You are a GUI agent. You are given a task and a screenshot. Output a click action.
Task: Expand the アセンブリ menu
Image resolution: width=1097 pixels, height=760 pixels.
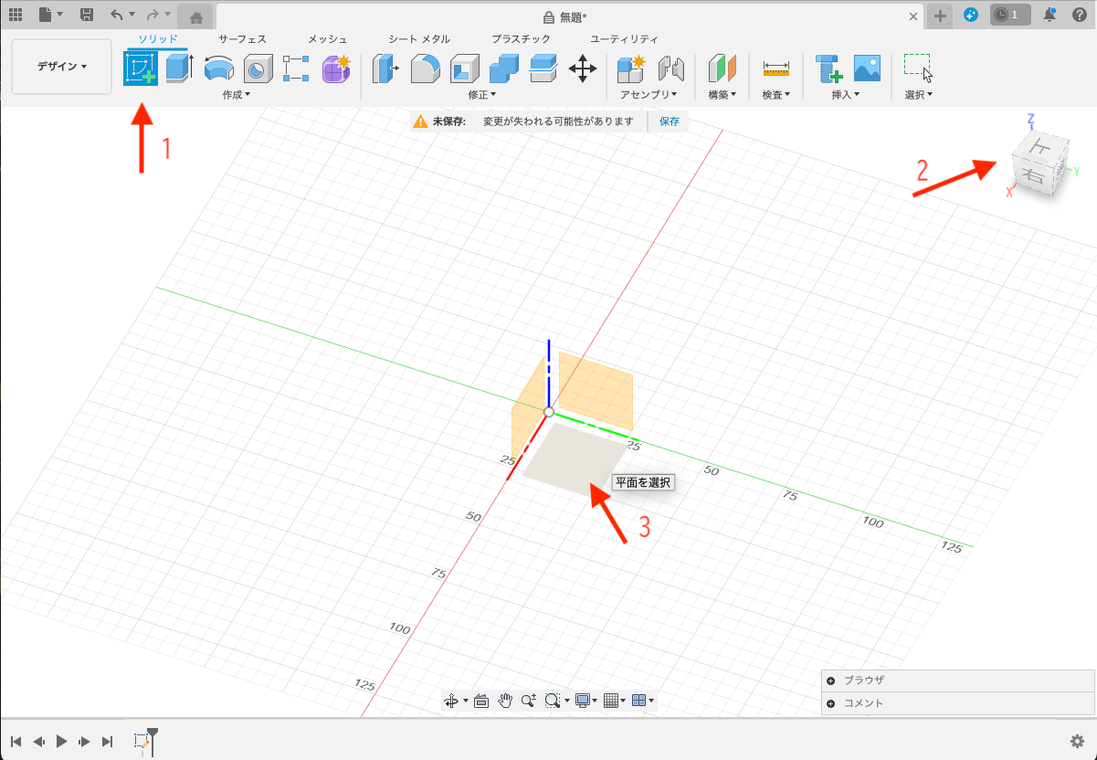tap(649, 95)
